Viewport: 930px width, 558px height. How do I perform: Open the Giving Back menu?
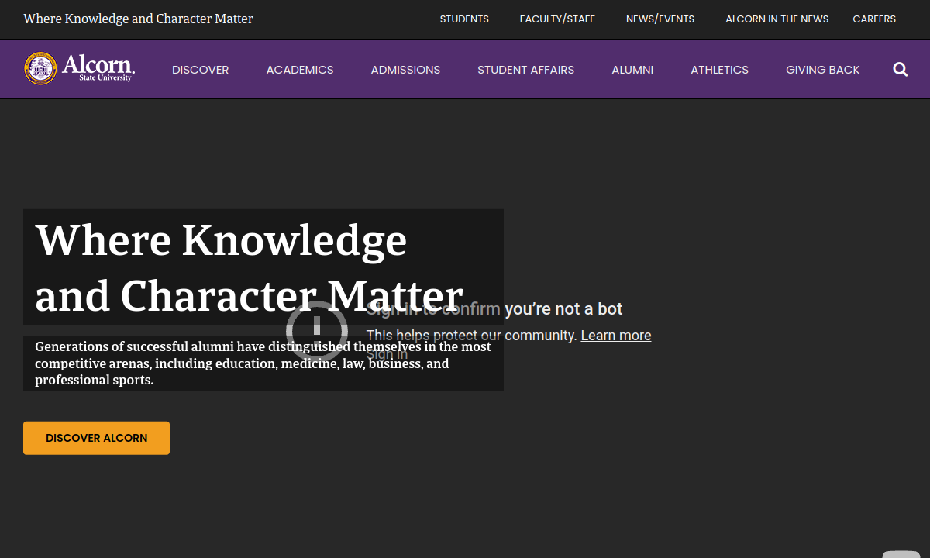[822, 70]
